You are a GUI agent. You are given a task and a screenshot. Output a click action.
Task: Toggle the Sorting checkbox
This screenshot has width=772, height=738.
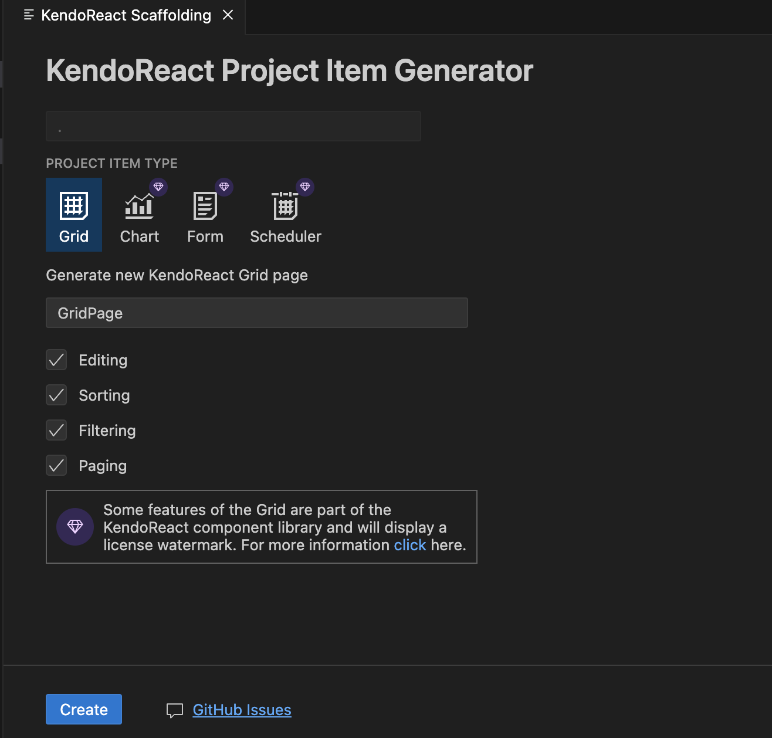56,395
